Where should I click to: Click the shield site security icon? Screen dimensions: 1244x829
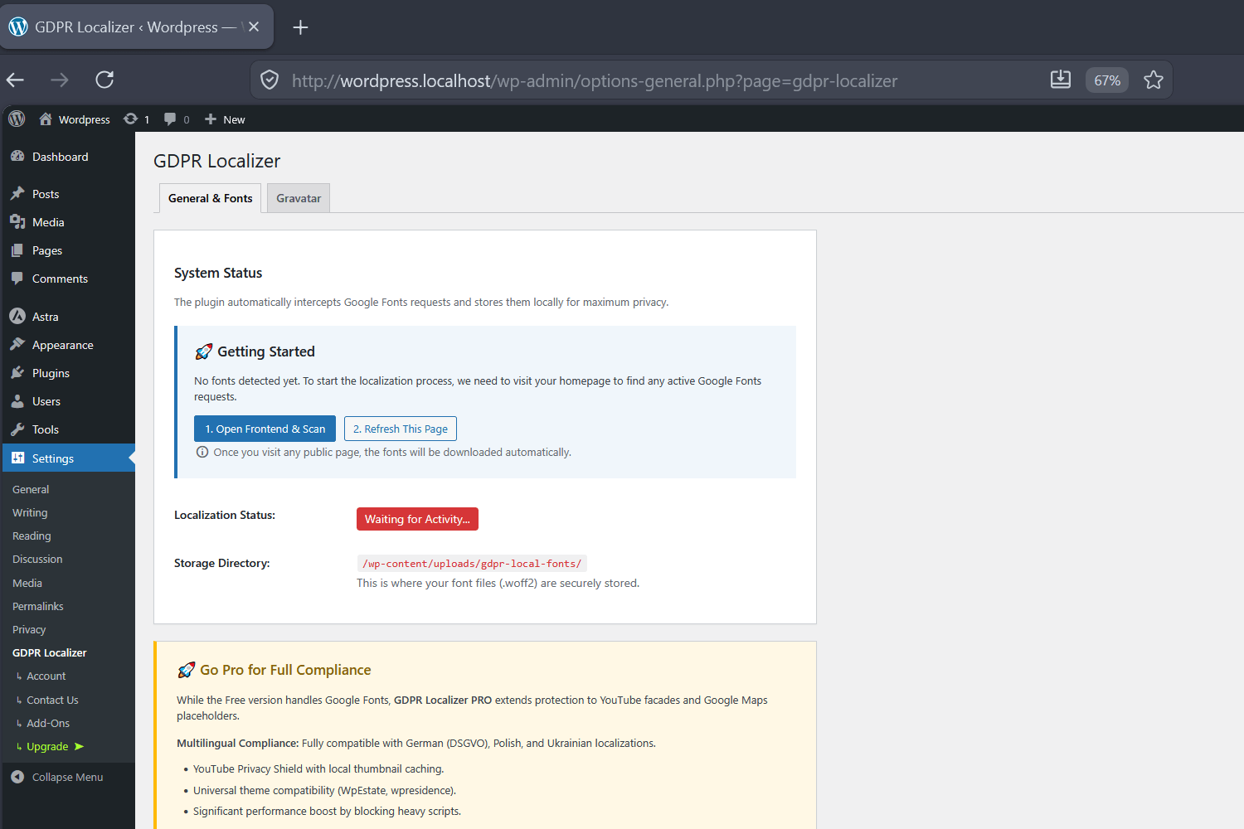tap(270, 80)
